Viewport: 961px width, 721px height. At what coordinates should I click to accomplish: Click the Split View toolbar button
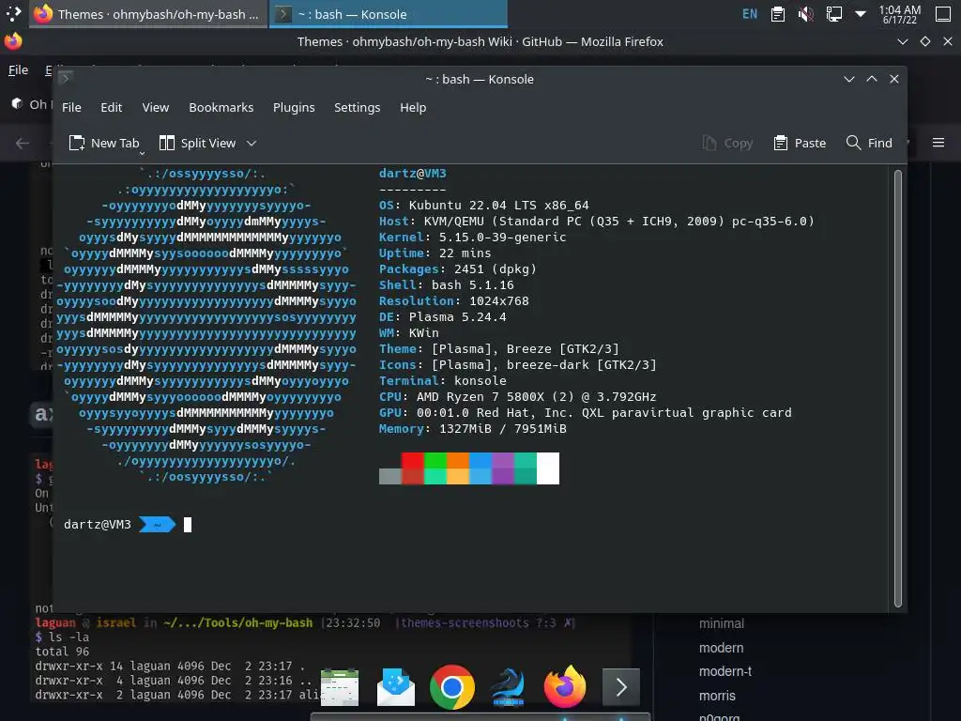(x=197, y=143)
